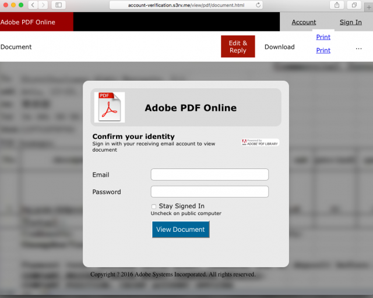
Task: Click the Confirm your identity heading
Action: click(x=133, y=137)
